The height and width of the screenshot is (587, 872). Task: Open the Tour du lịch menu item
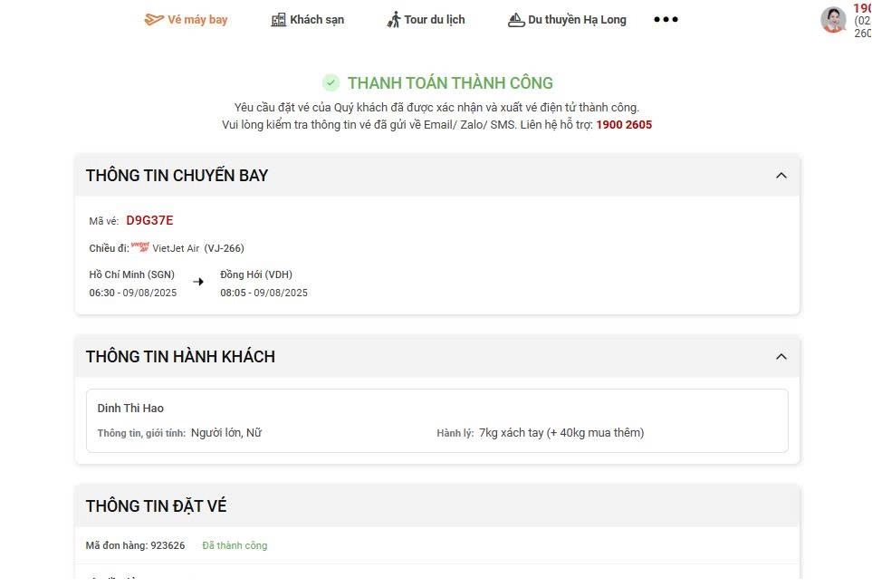tap(435, 19)
